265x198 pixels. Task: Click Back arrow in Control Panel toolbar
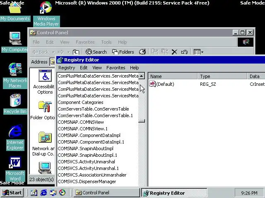[x=41, y=52]
